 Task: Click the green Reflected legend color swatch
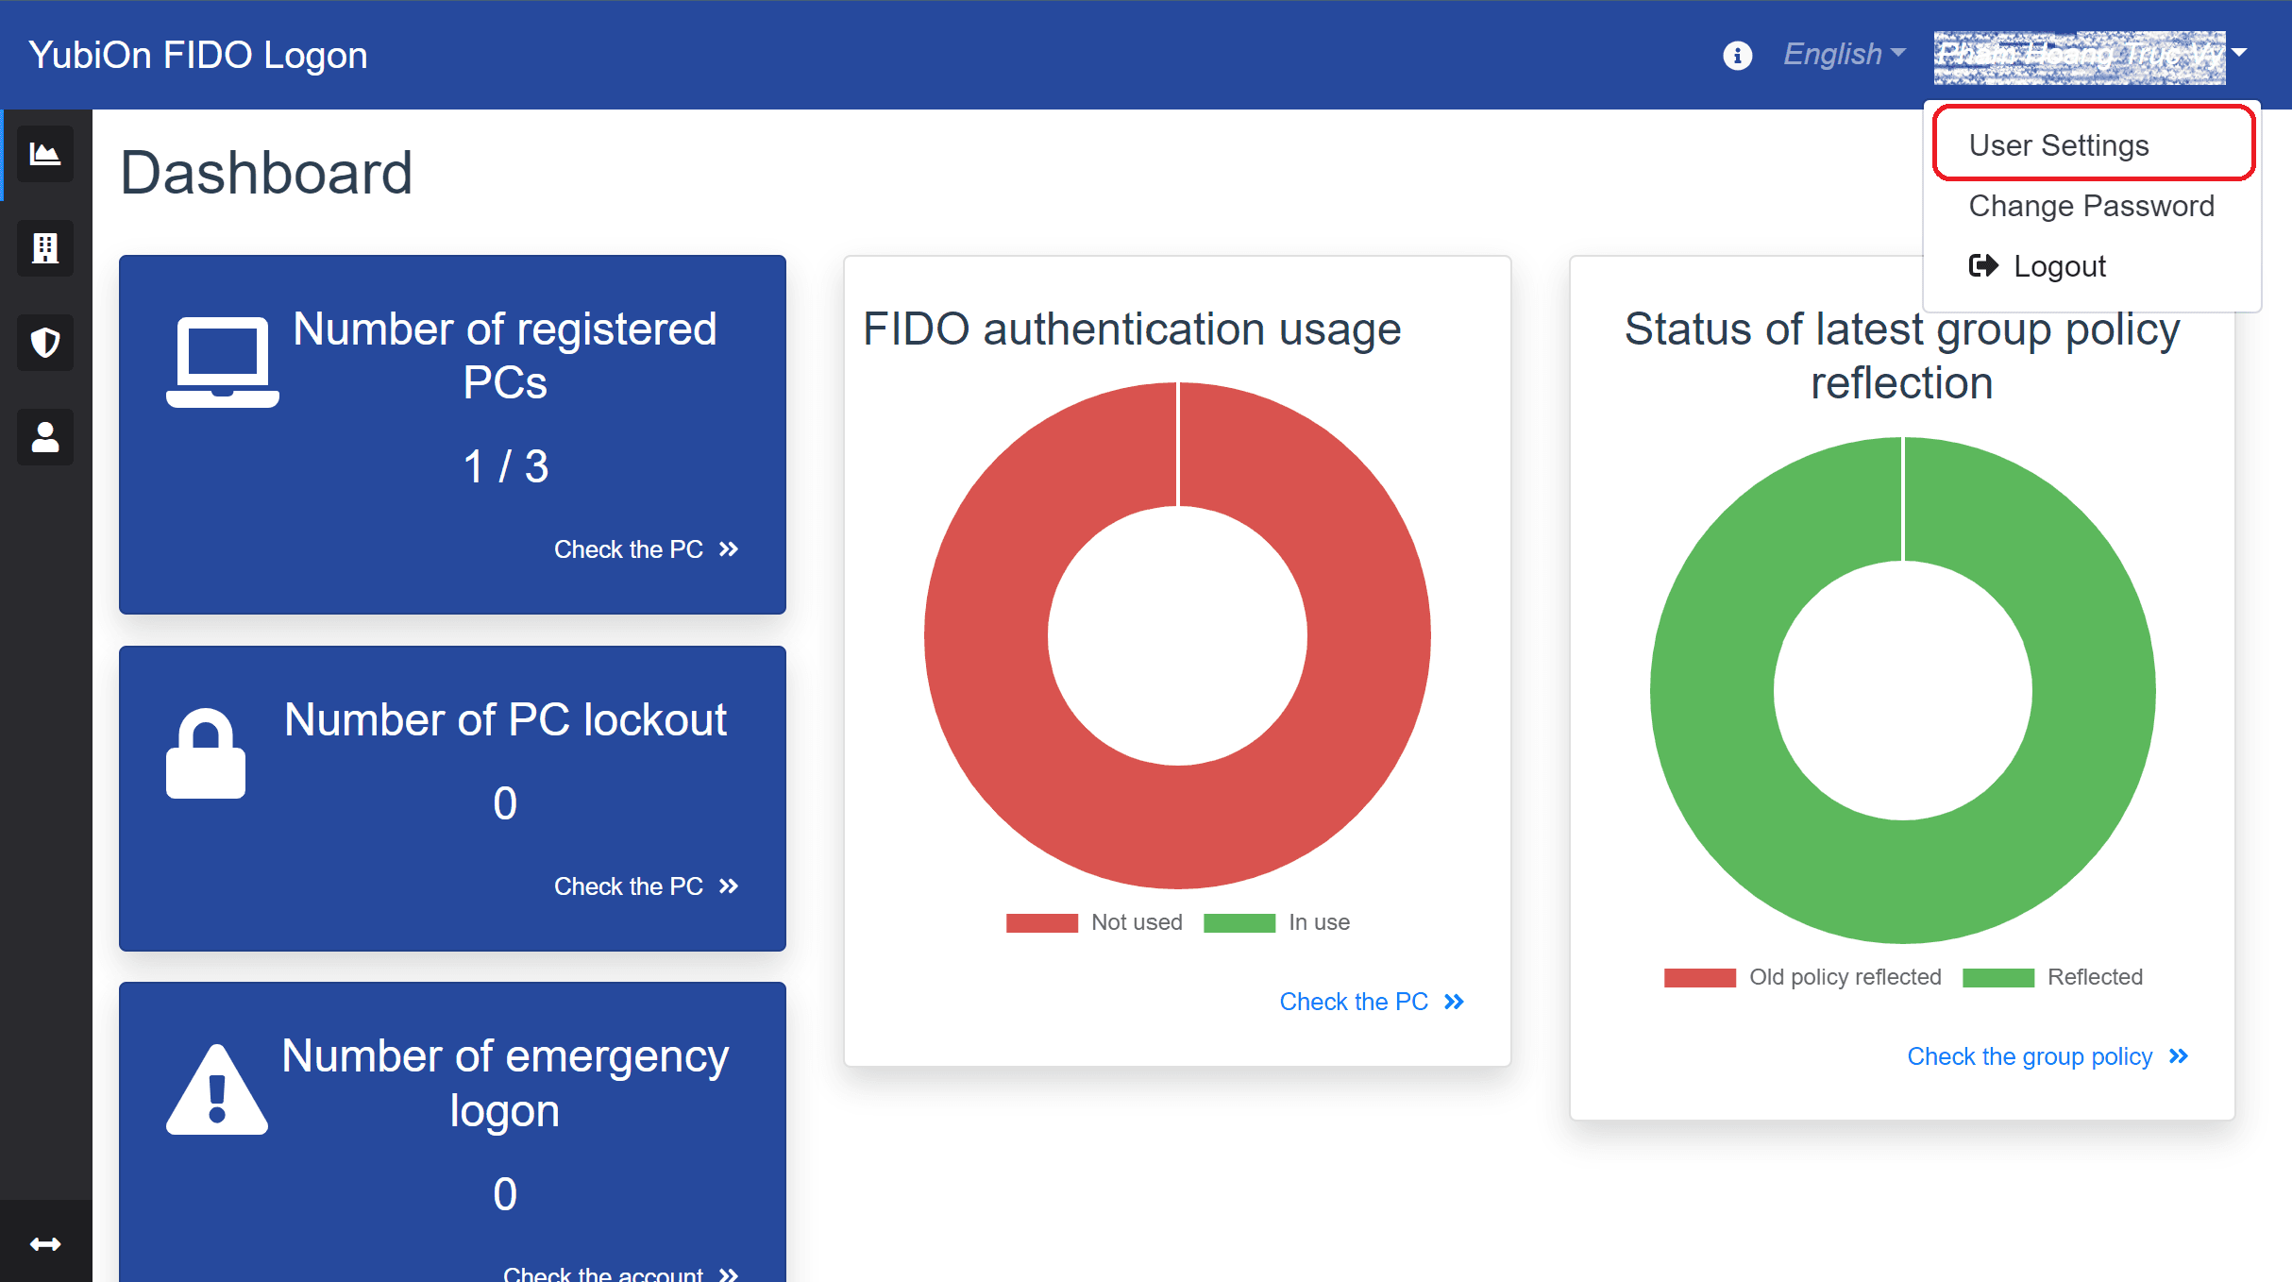1997,977
